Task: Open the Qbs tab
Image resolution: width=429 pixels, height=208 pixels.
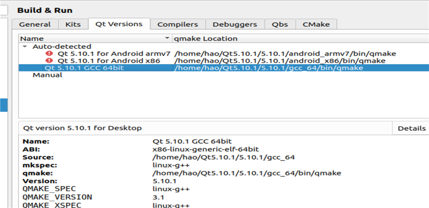Action: 280,24
